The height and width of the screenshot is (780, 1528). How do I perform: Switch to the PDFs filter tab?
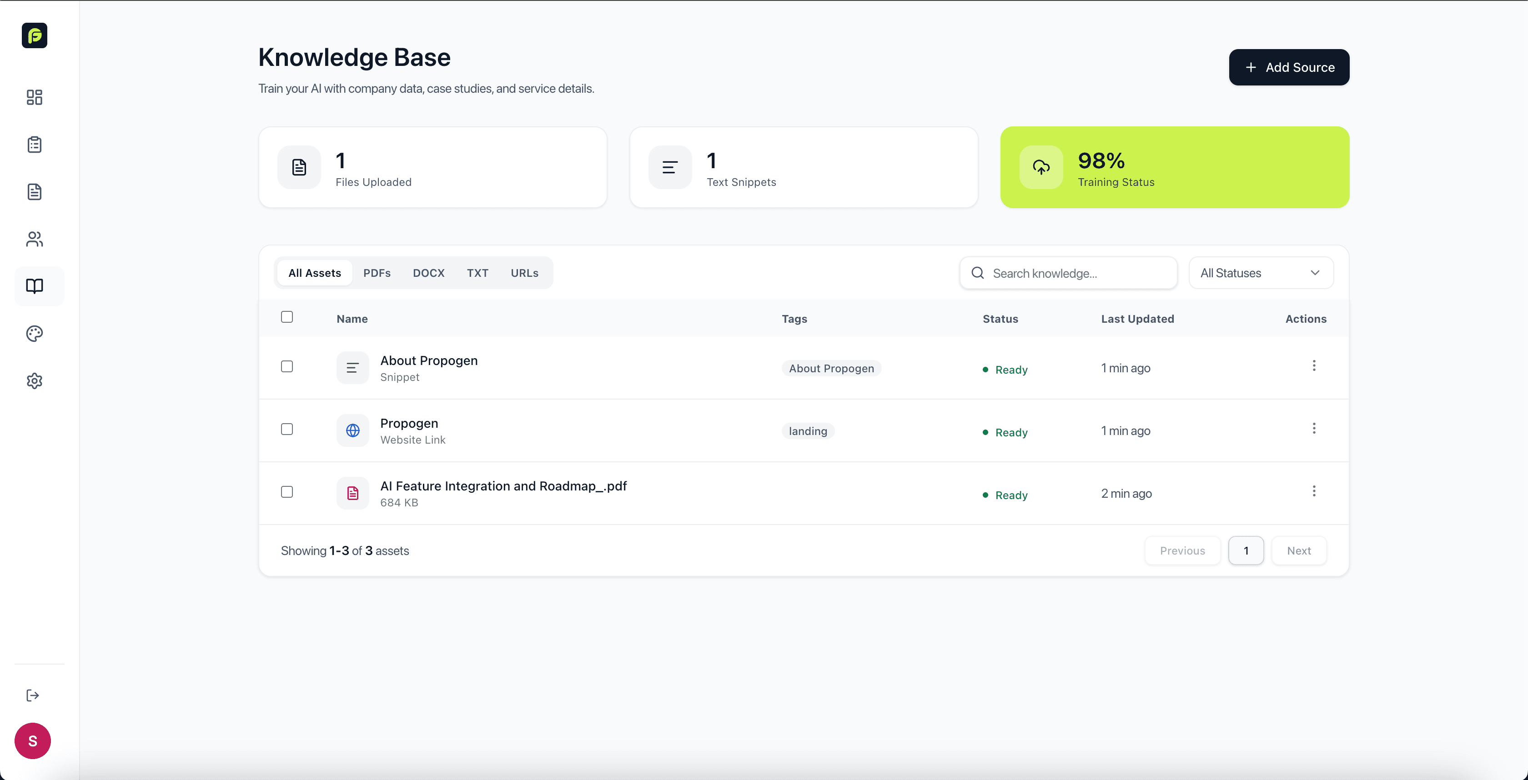tap(377, 273)
